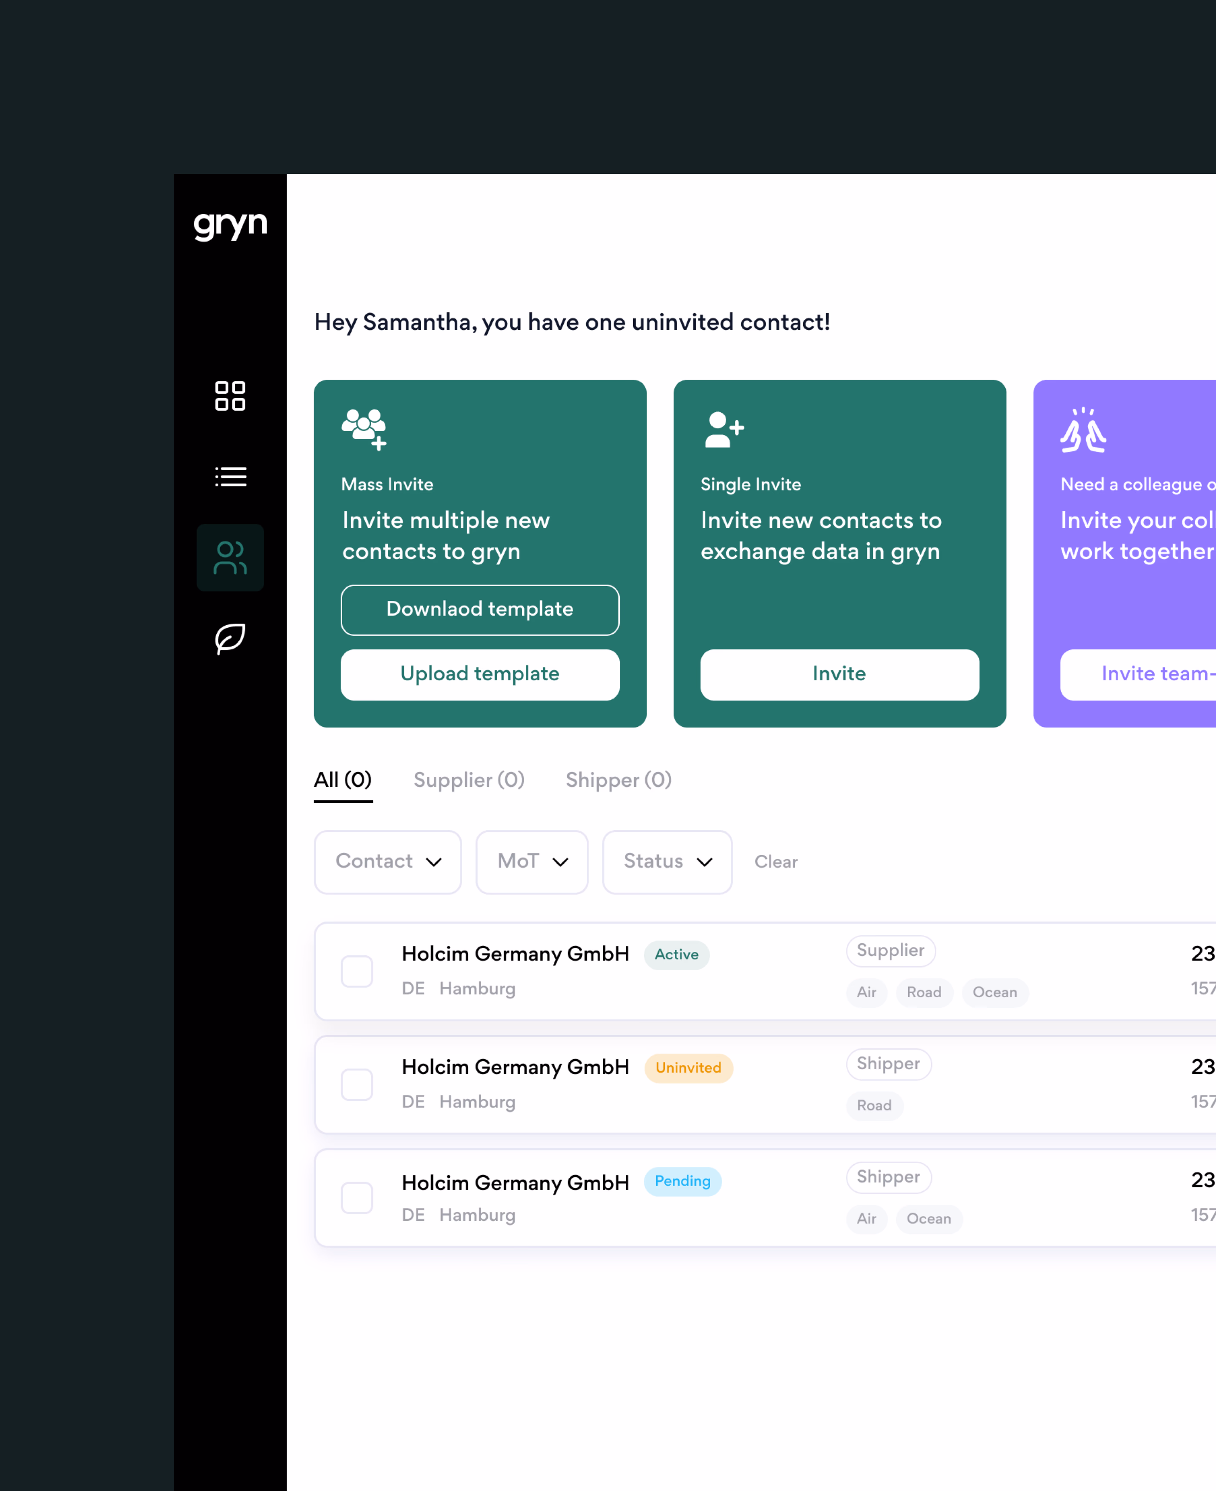
Task: Open the leaf emissions icon in sidebar
Action: (230, 638)
